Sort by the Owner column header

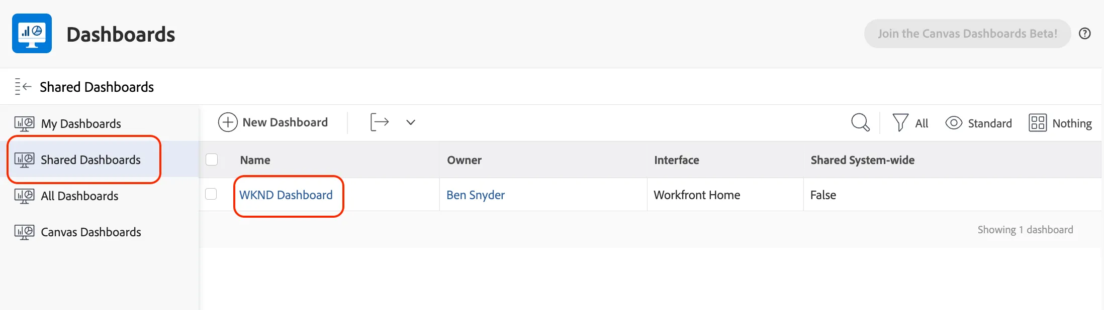465,160
